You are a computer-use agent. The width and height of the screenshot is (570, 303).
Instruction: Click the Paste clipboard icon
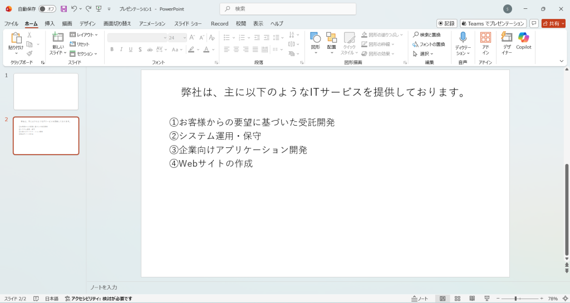[x=16, y=38]
